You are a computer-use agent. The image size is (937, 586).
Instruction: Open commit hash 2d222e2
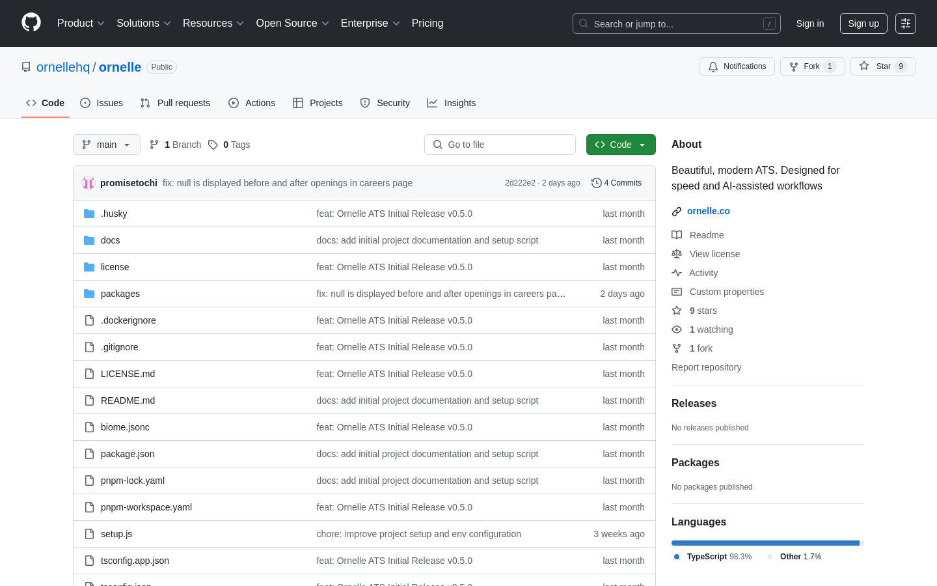point(520,183)
